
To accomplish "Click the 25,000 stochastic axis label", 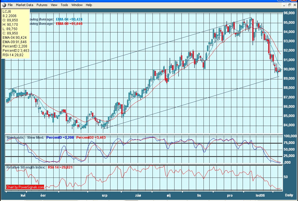I will point(289,156).
